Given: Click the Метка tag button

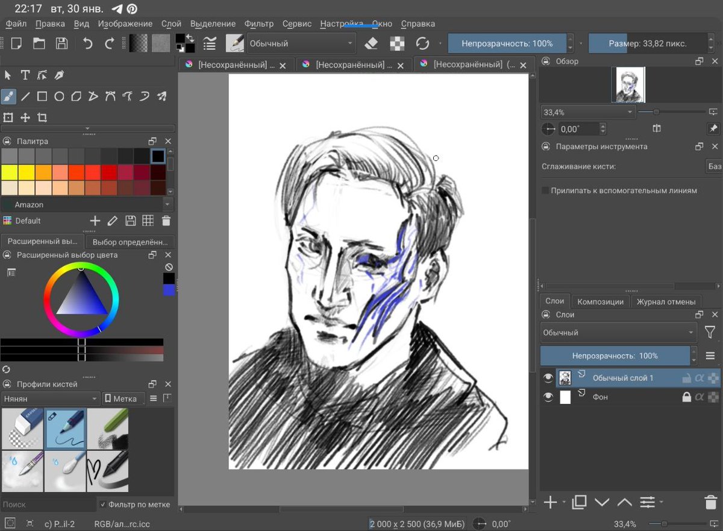Looking at the screenshot, I should (123, 398).
